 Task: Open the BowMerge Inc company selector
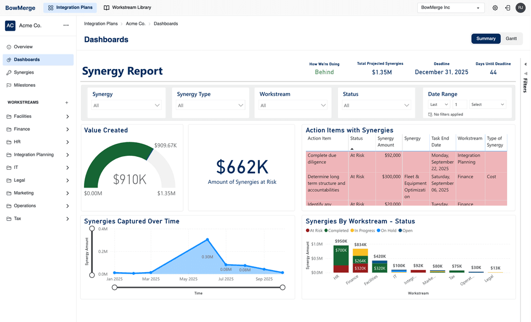coord(450,8)
